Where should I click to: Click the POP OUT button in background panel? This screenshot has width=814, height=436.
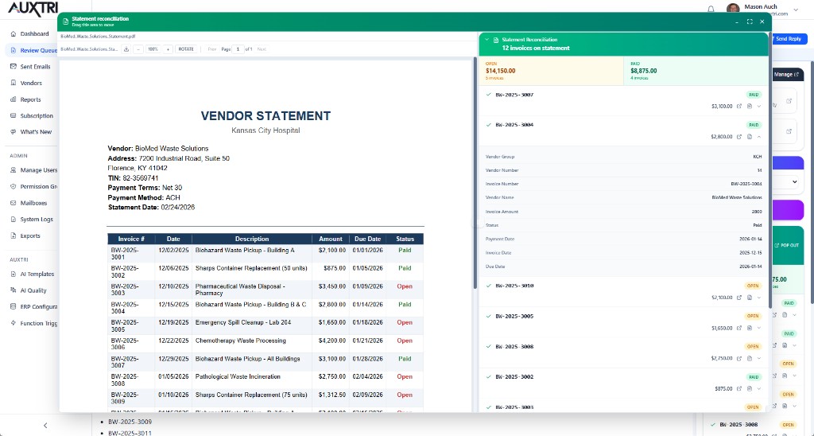(x=787, y=245)
